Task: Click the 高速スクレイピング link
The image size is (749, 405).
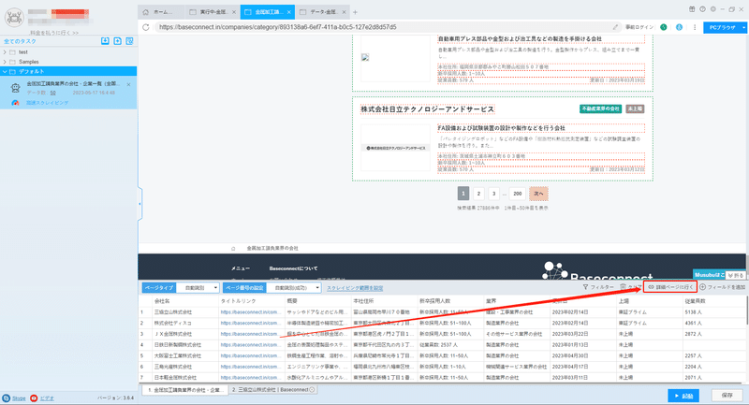Action: click(48, 103)
